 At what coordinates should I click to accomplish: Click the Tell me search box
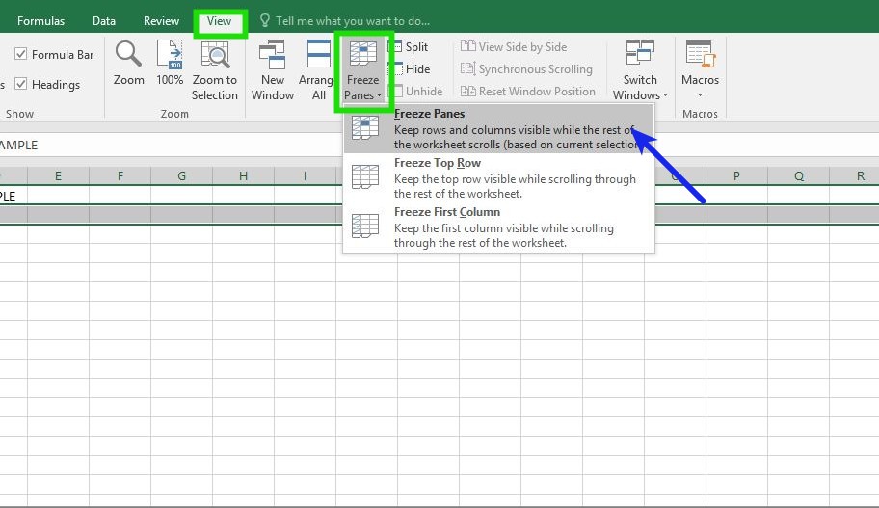click(353, 21)
